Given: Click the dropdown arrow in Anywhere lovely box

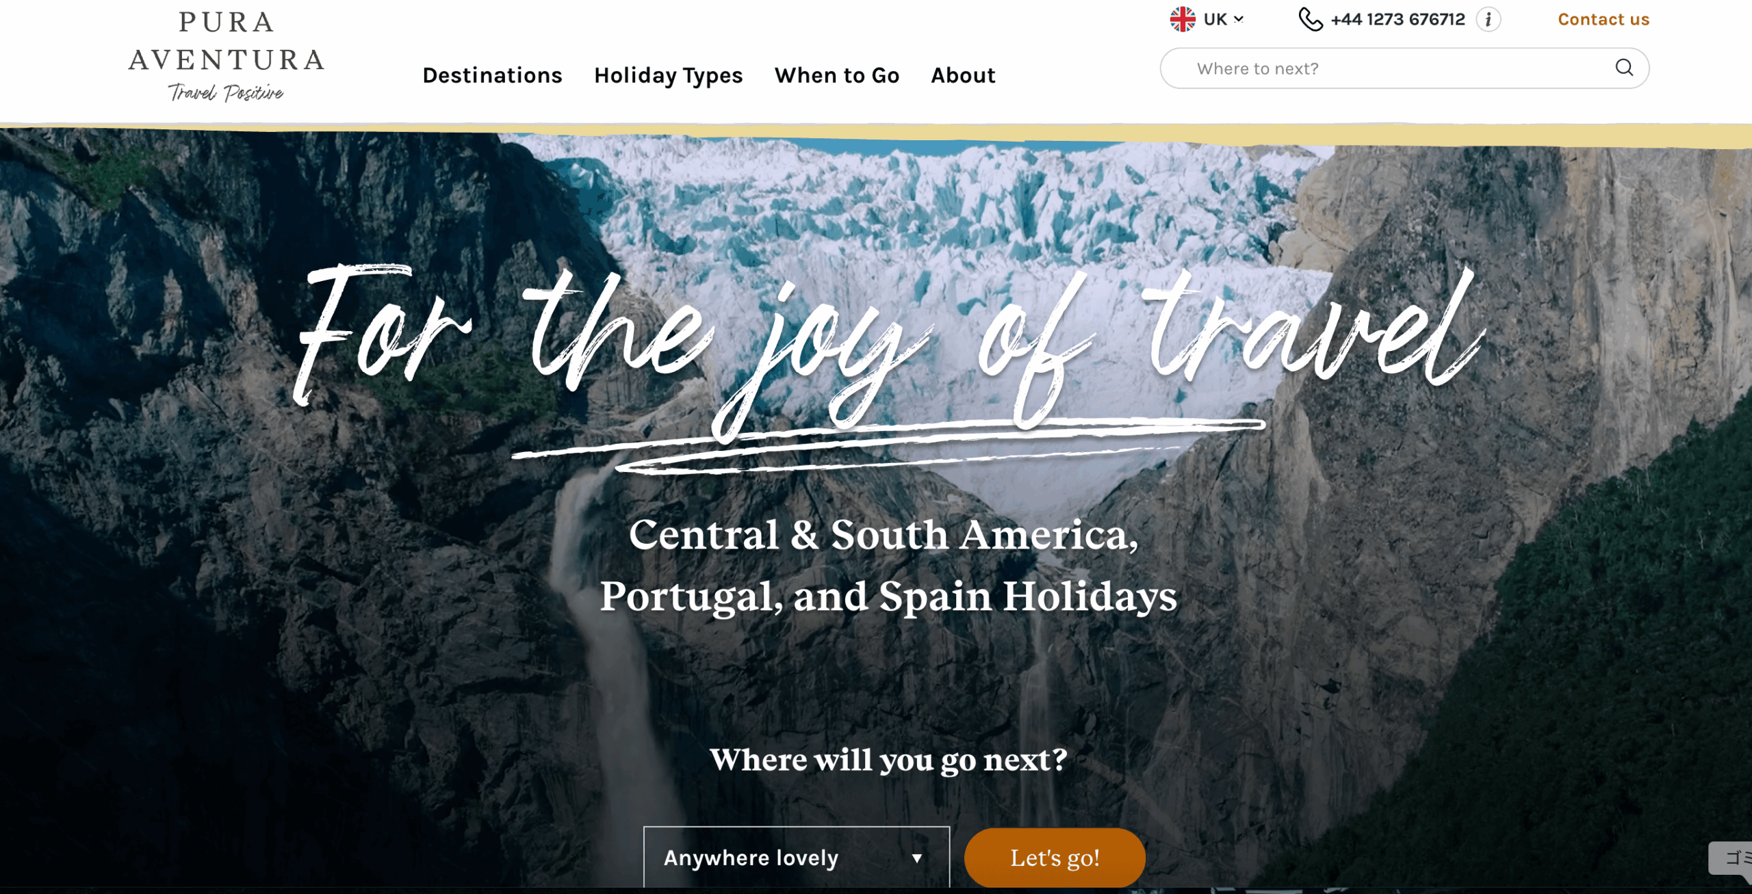Looking at the screenshot, I should tap(916, 858).
